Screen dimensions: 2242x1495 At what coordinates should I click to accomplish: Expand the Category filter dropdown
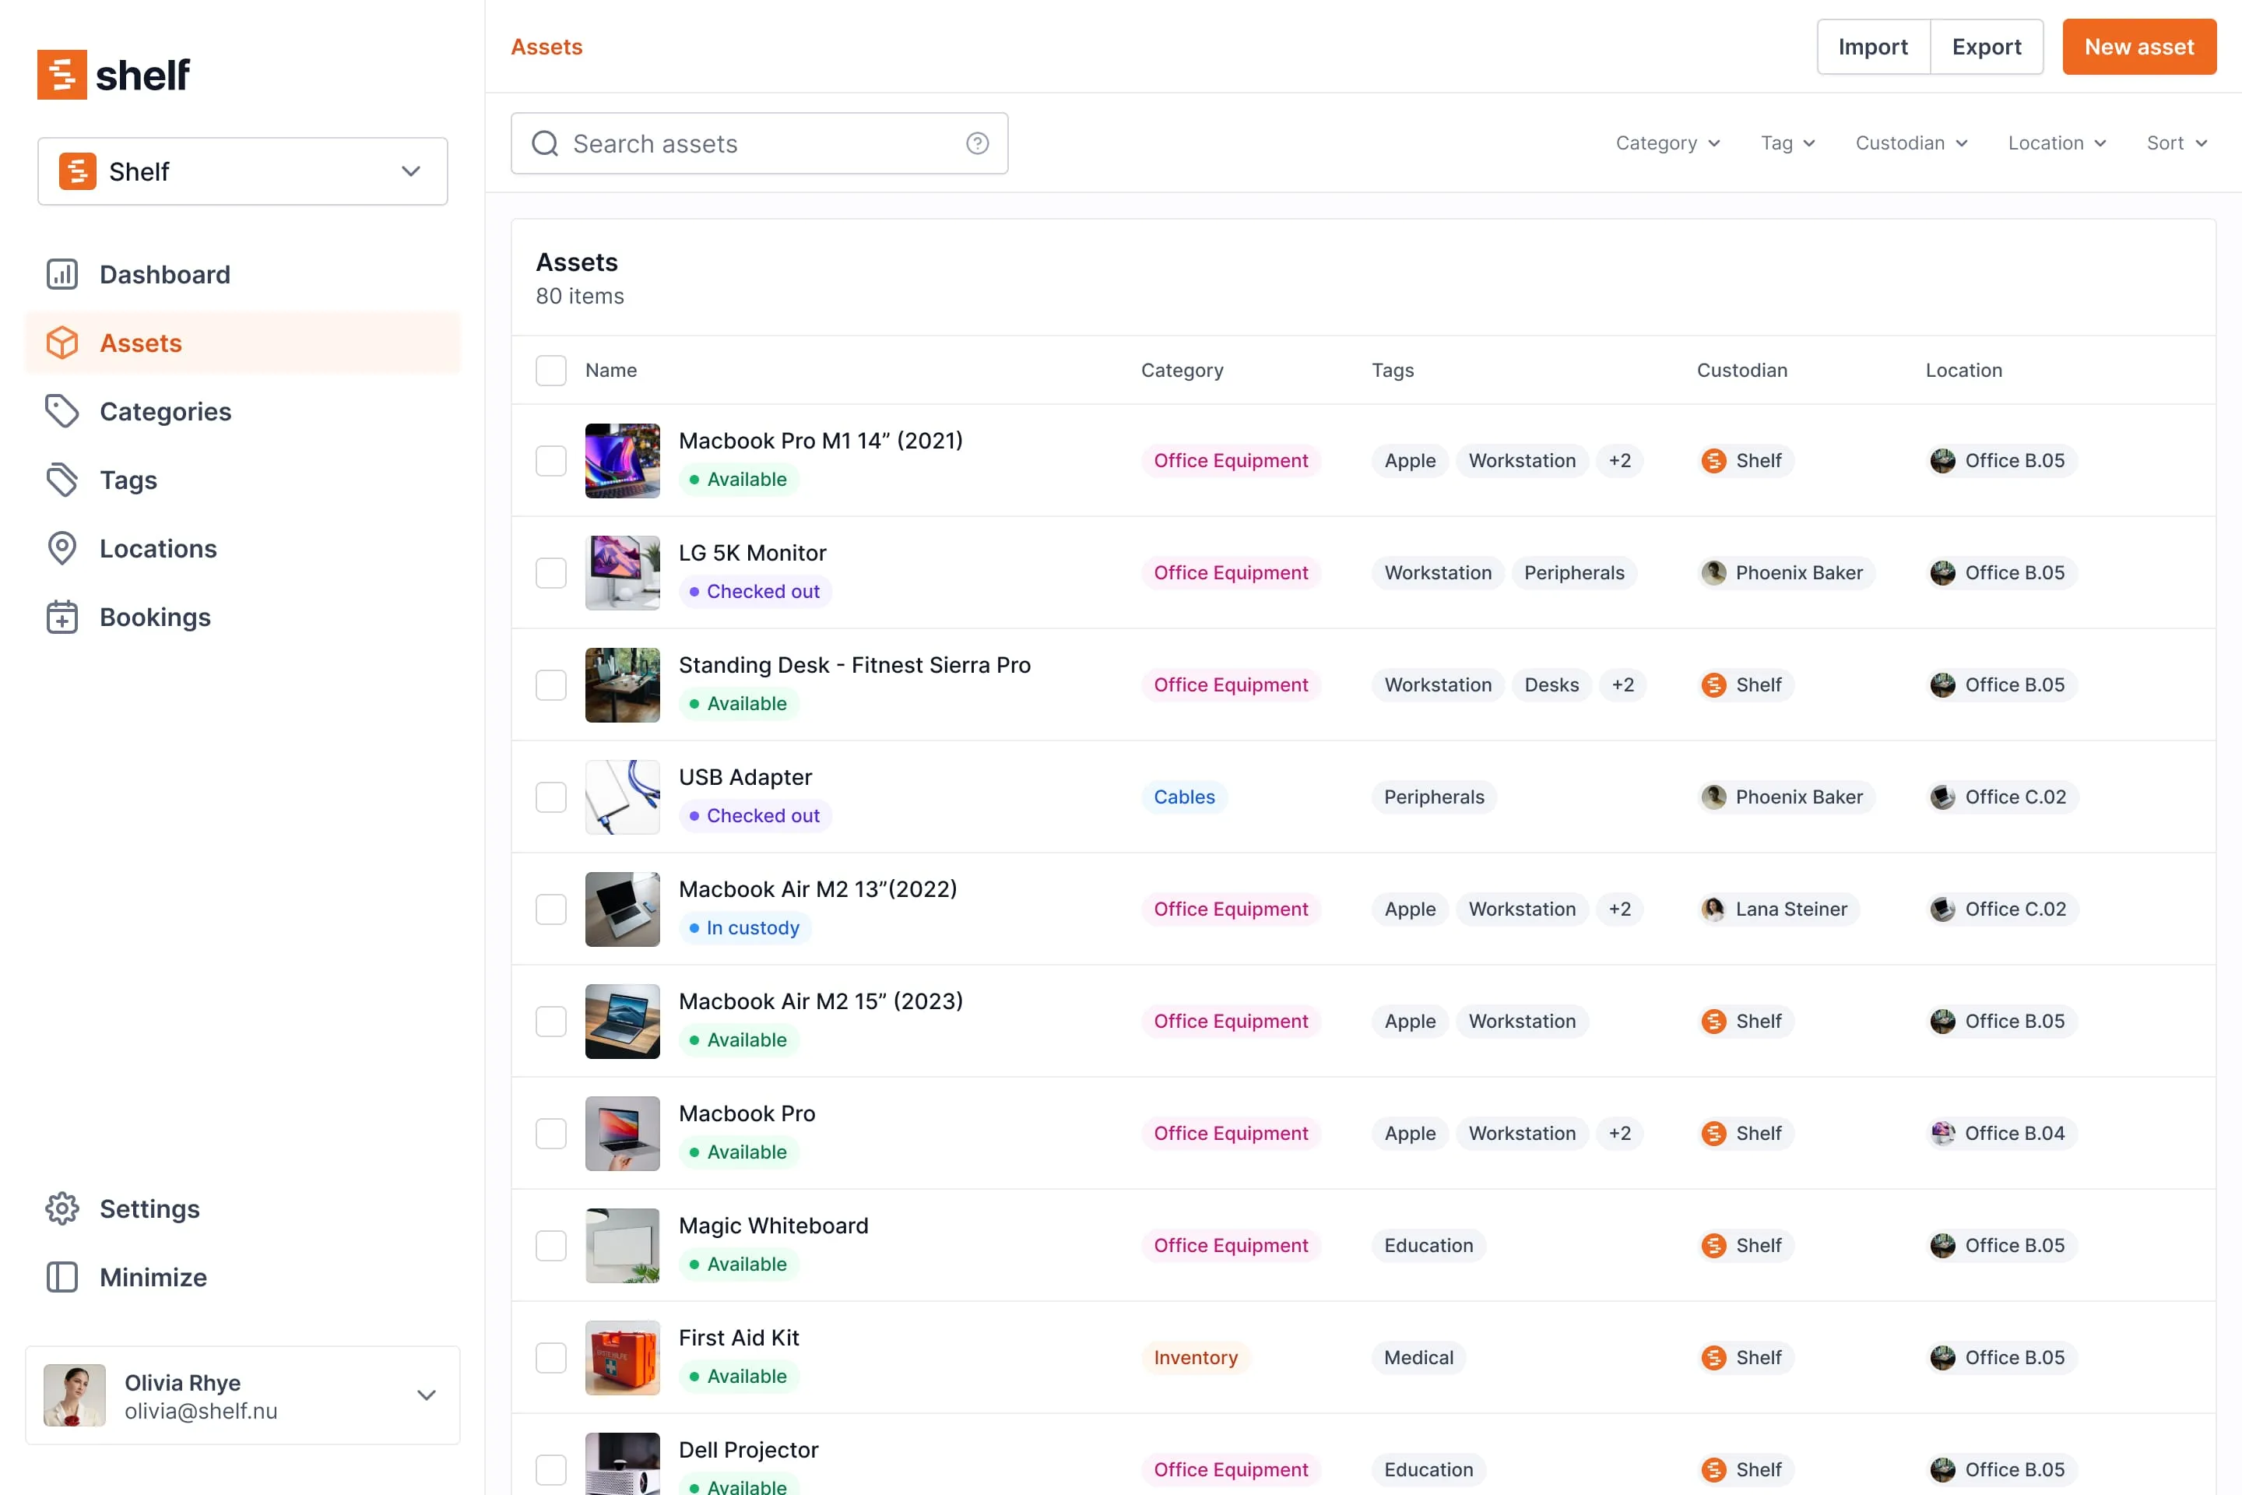pyautogui.click(x=1667, y=142)
